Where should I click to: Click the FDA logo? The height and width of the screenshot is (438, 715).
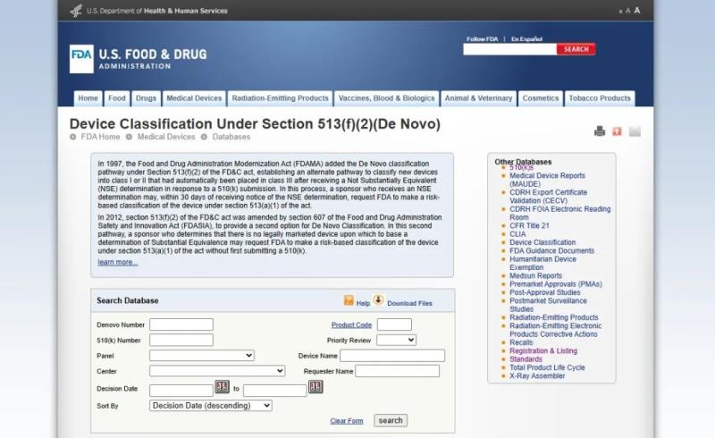click(81, 58)
